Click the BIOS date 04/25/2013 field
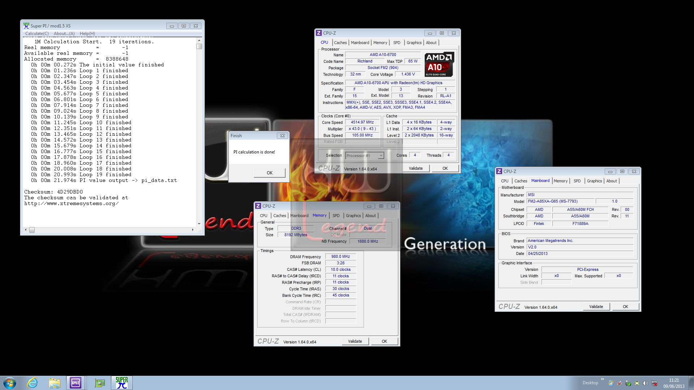 pos(580,253)
